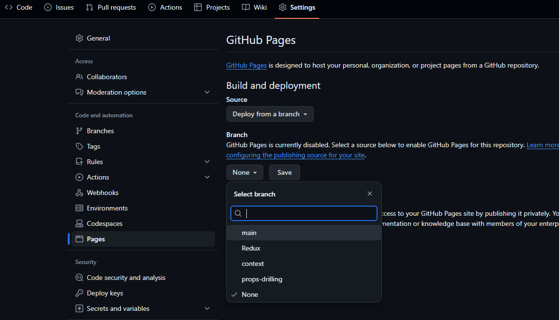Click the Actions play icon in top nav
Screen dimensions: 559x320
click(x=152, y=7)
